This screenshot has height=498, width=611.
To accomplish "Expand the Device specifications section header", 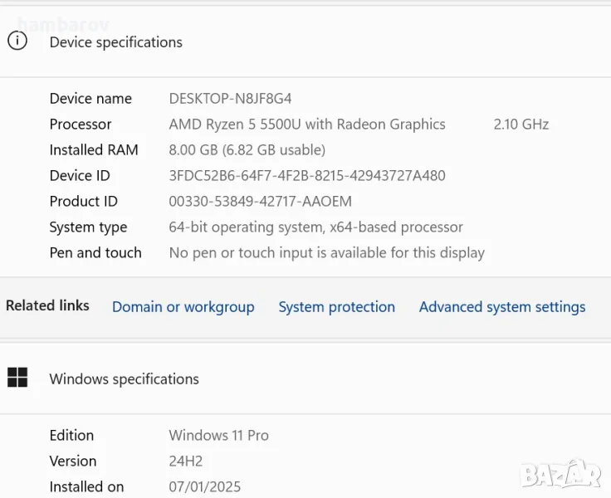I will point(115,42).
